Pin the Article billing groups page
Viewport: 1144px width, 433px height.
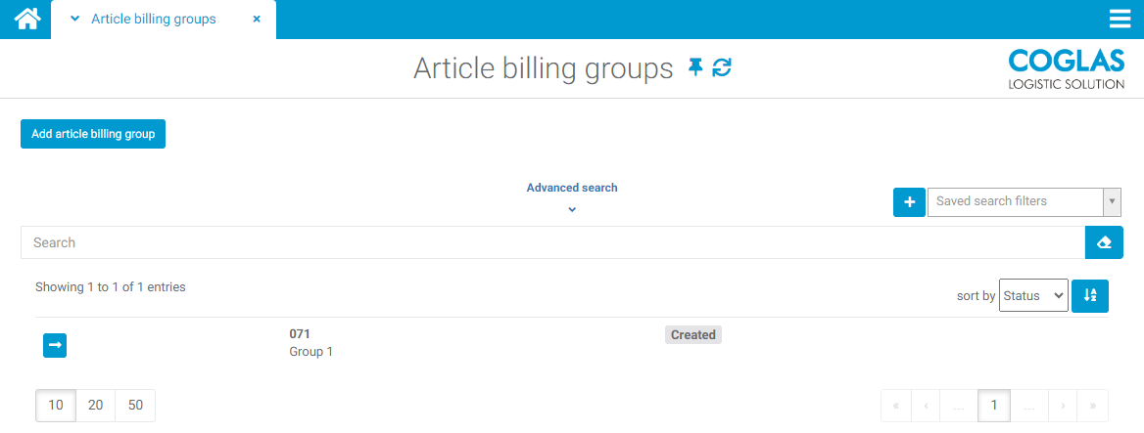pos(695,67)
